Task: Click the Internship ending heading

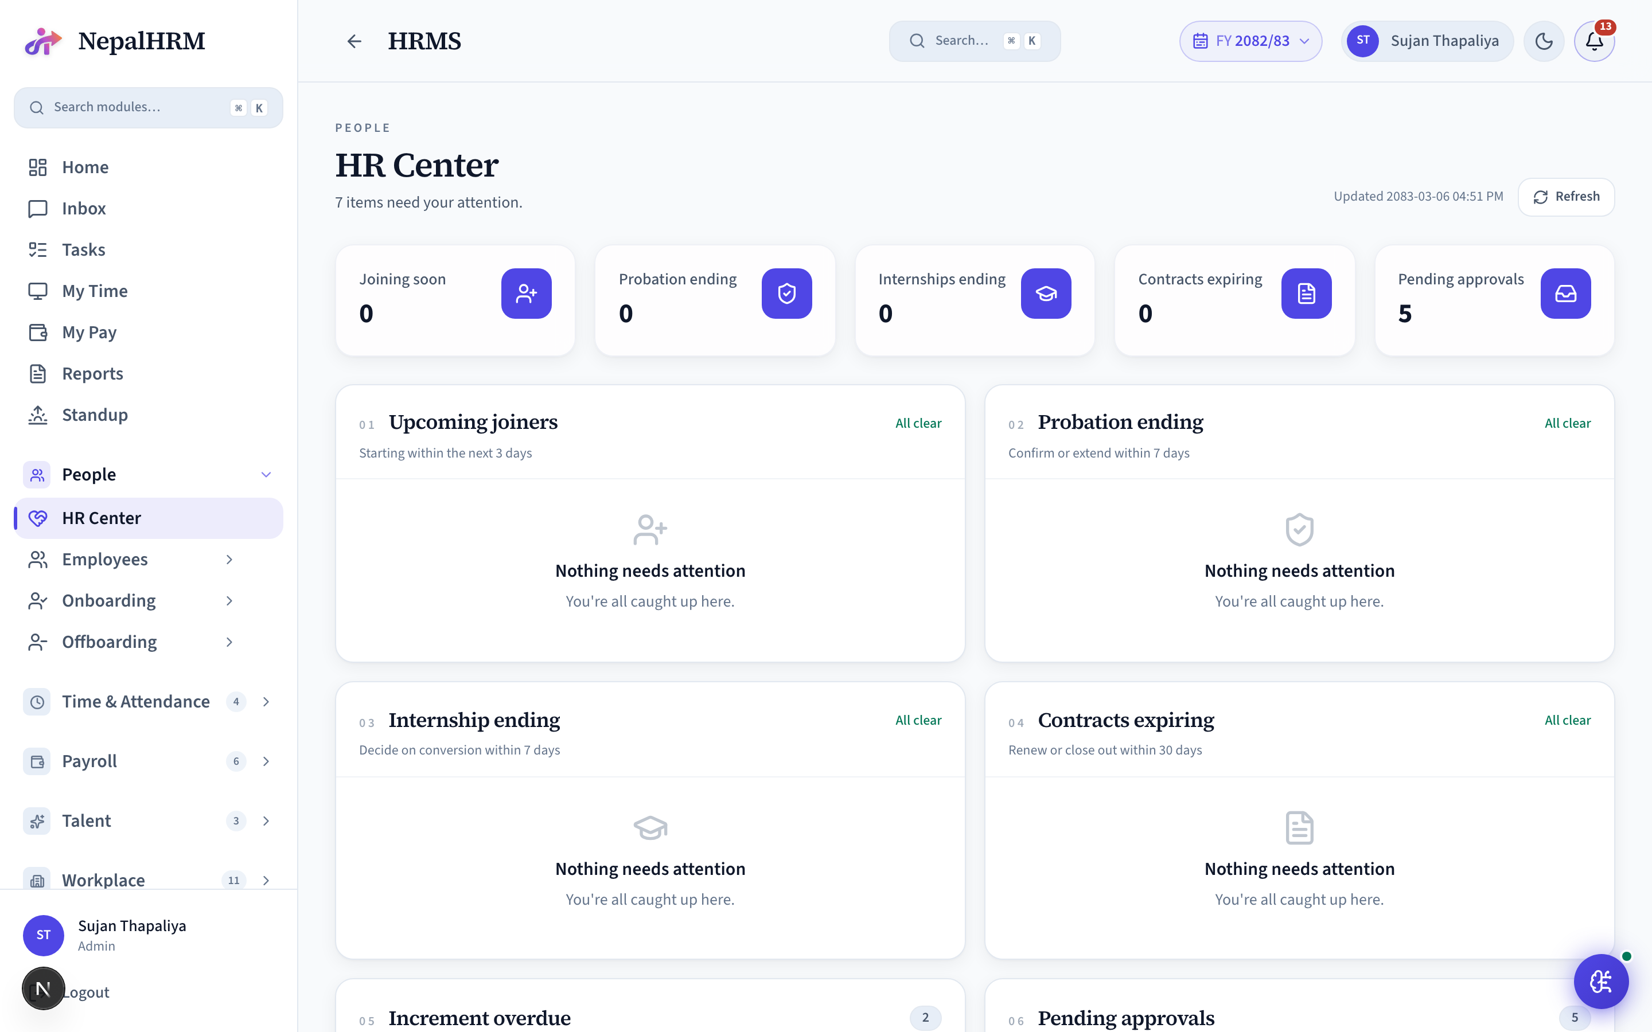Action: click(474, 720)
